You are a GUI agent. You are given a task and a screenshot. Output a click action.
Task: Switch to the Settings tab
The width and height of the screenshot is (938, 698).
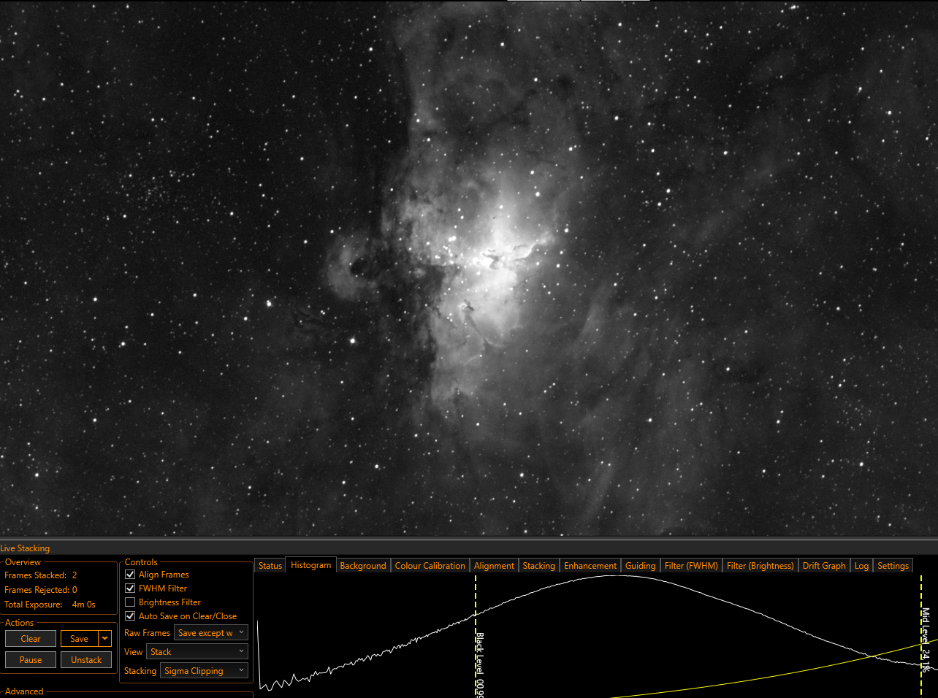[x=893, y=566]
